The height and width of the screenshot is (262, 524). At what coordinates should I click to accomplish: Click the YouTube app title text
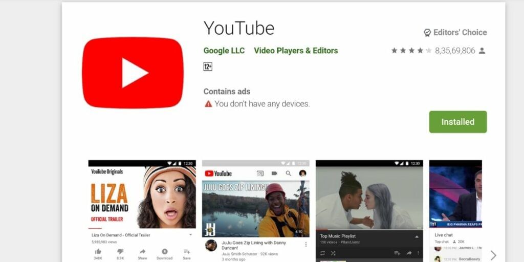(x=239, y=28)
